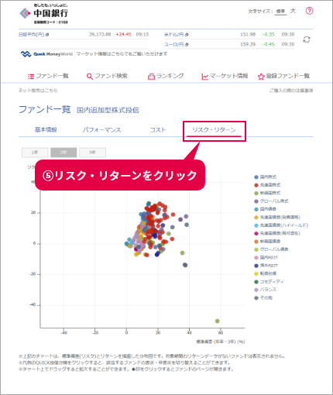Open 登録ファンド一覧 star icon
Image resolution: width=333 pixels, height=395 pixels.
(261, 77)
